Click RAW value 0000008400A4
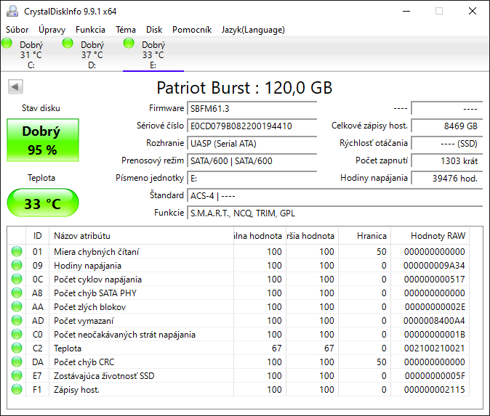This screenshot has height=416, width=490. (x=434, y=321)
